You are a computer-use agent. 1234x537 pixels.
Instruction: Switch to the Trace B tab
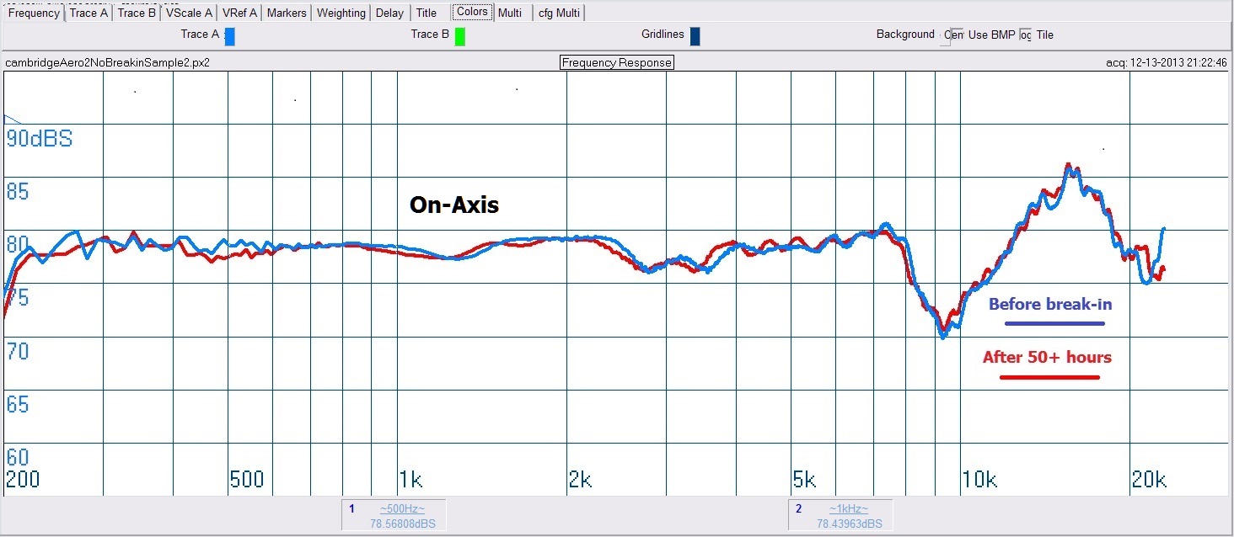tap(136, 13)
